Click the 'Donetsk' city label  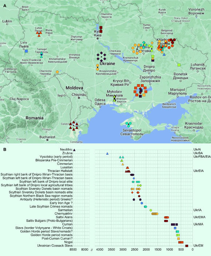[x=180, y=74]
